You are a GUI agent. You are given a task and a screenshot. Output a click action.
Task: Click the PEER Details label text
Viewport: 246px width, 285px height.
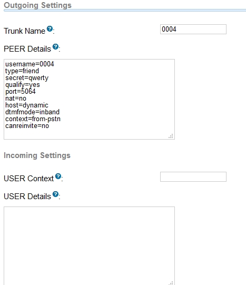click(x=27, y=49)
